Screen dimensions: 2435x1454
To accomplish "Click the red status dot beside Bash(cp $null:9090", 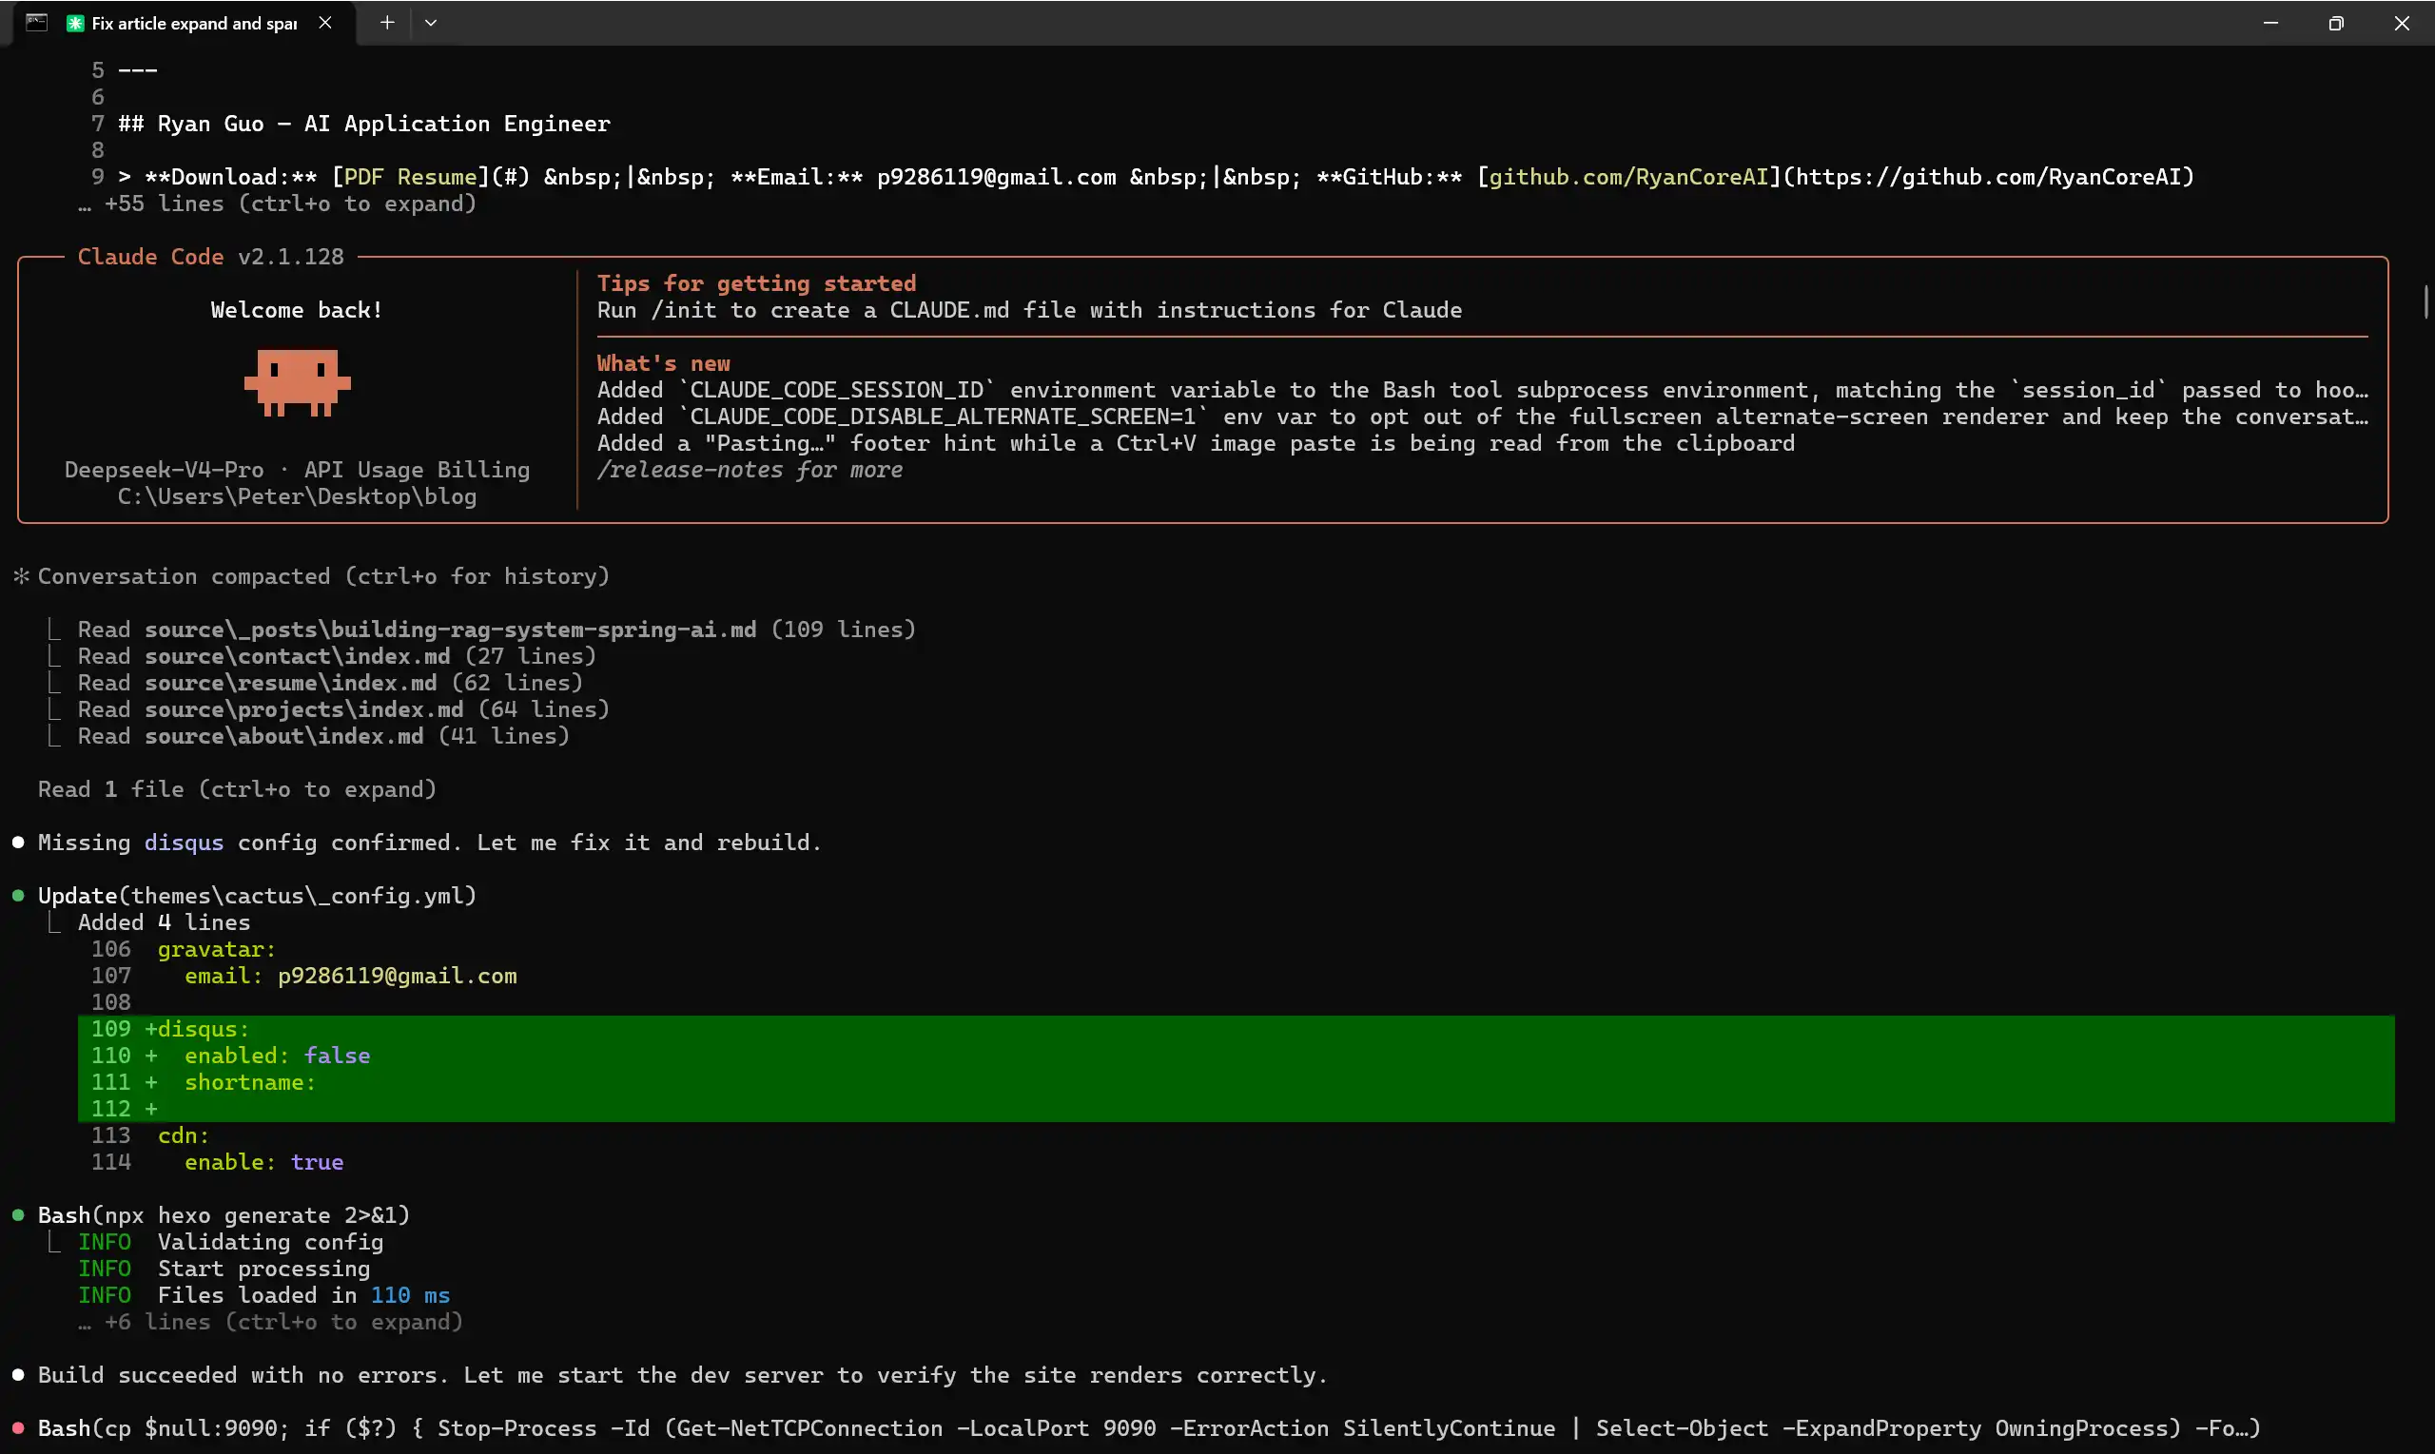I will (18, 1428).
